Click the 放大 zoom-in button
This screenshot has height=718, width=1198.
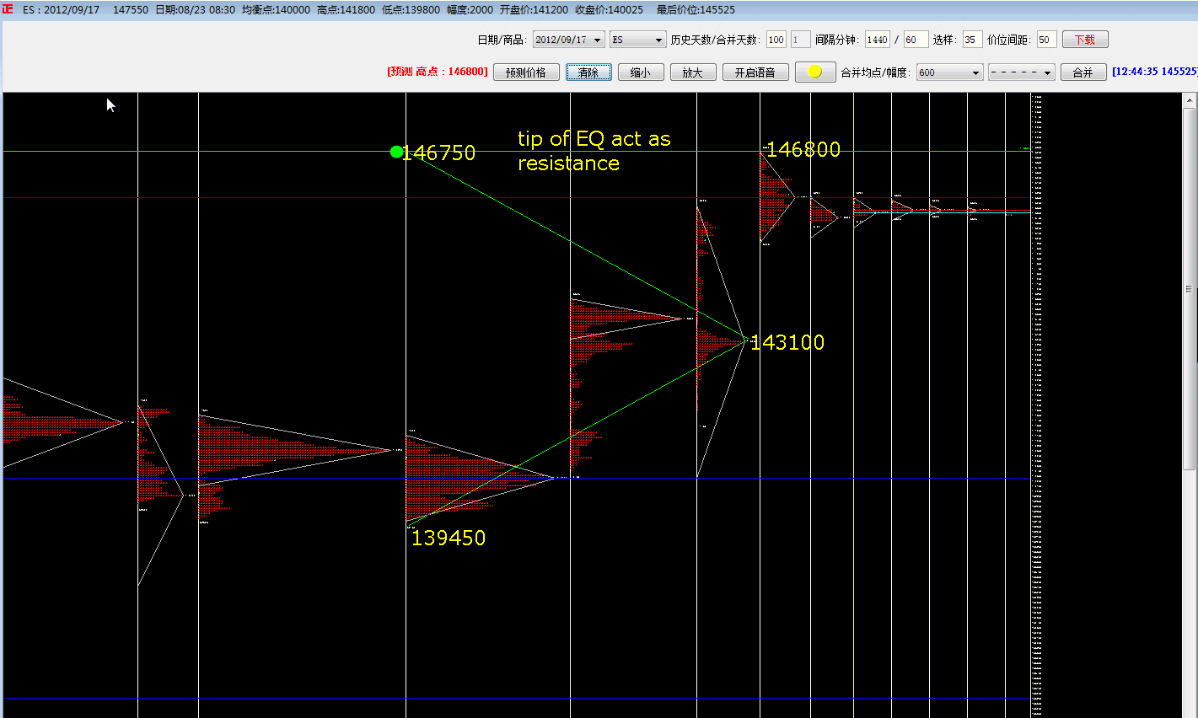693,72
